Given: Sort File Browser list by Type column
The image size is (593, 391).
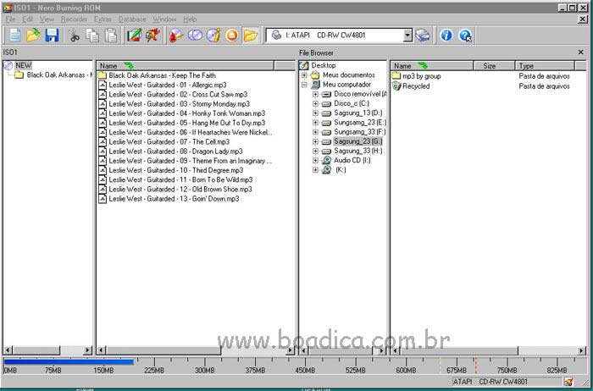Looking at the screenshot, I should tap(545, 66).
